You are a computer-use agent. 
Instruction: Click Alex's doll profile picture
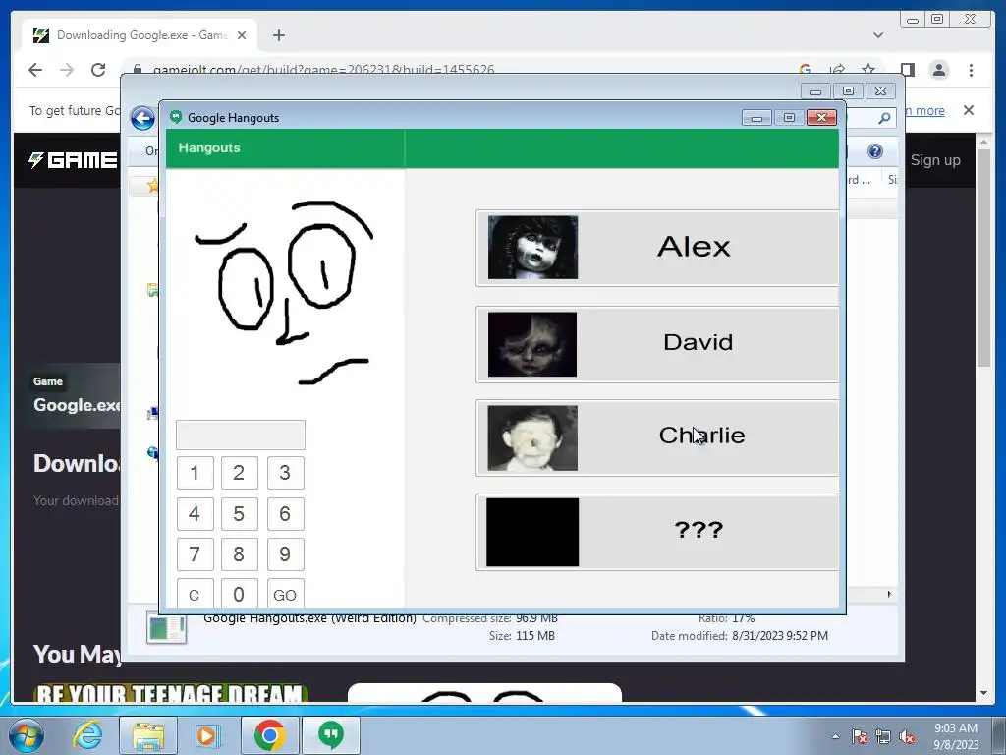532,247
